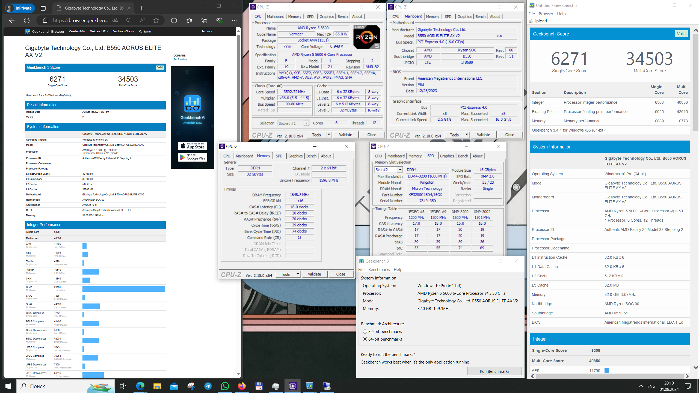Click Geekbench 3 results vertical scrollbar
Image resolution: width=699 pixels, height=393 pixels.
coord(695,82)
